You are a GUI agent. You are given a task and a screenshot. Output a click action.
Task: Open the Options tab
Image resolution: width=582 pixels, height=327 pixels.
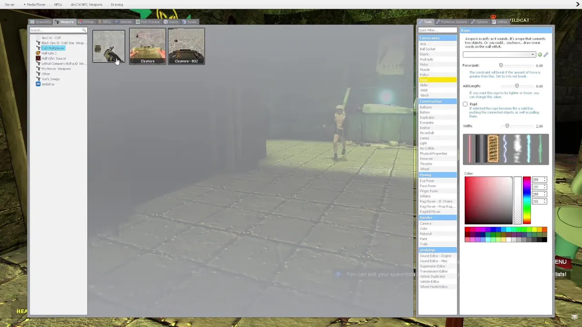479,22
